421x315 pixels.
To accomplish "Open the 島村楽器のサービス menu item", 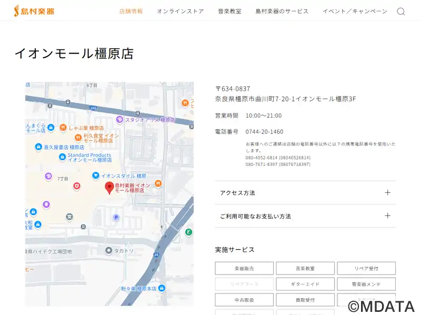I will pyautogui.click(x=282, y=11).
